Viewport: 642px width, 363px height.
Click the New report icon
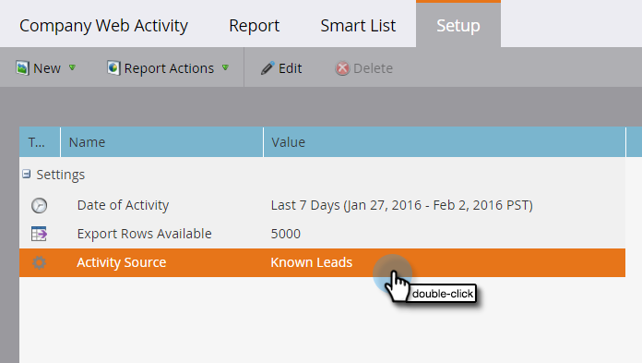[22, 68]
